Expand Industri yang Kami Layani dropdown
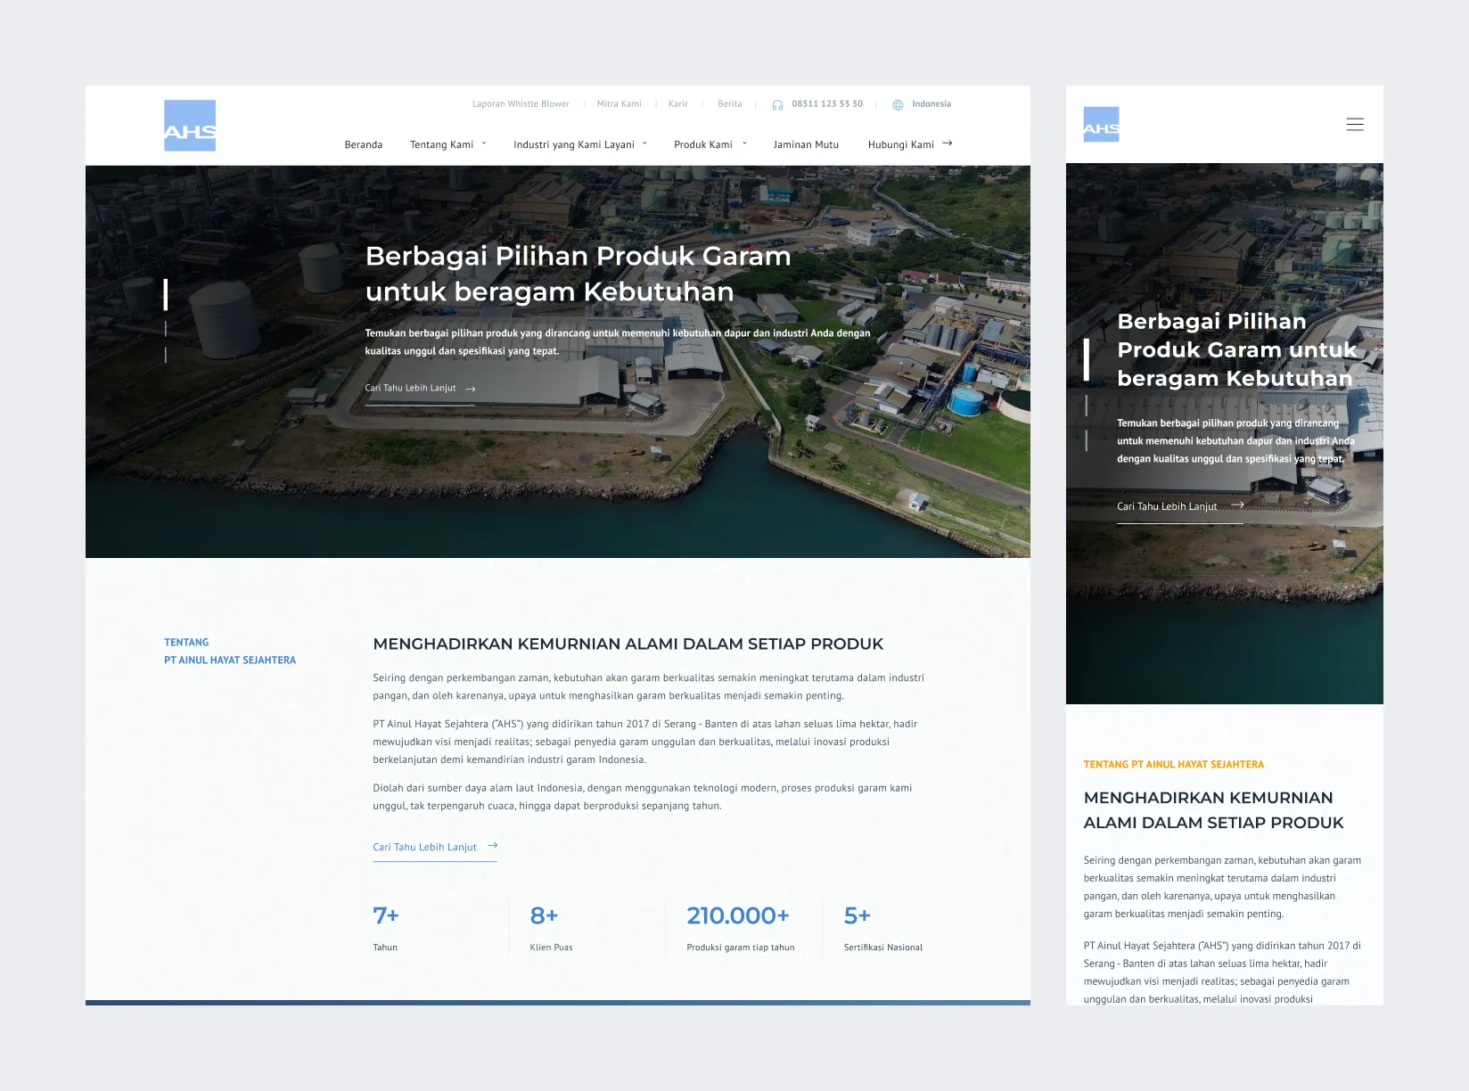Viewport: 1469px width, 1091px height. 644,144
